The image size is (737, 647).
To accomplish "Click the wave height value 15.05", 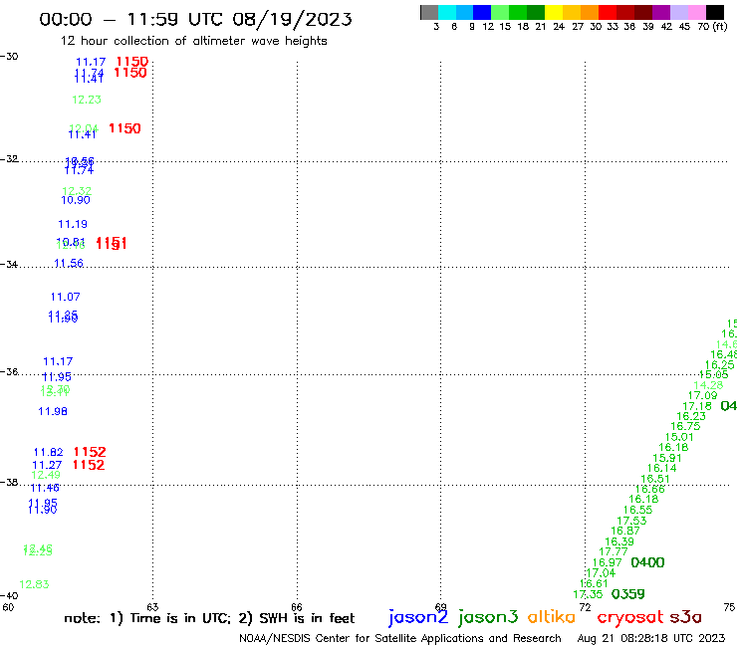I will point(713,374).
